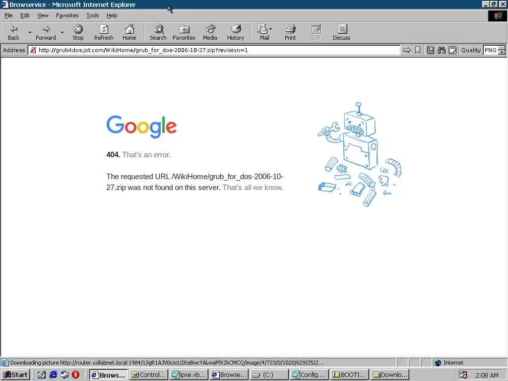Open the Media toolbar button

click(x=210, y=32)
